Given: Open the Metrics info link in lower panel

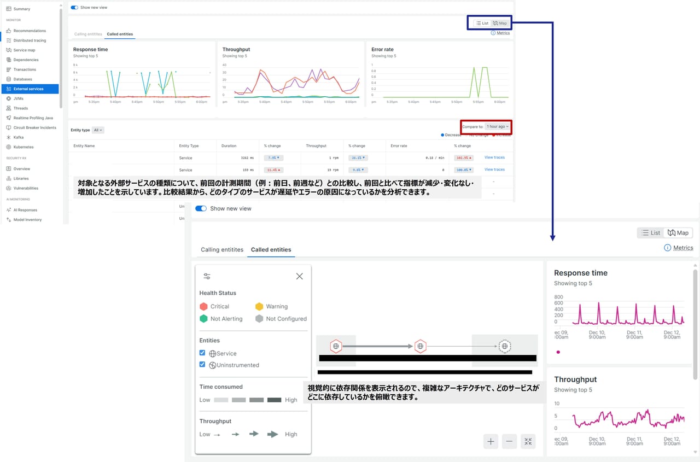Looking at the screenshot, I should click(x=679, y=248).
